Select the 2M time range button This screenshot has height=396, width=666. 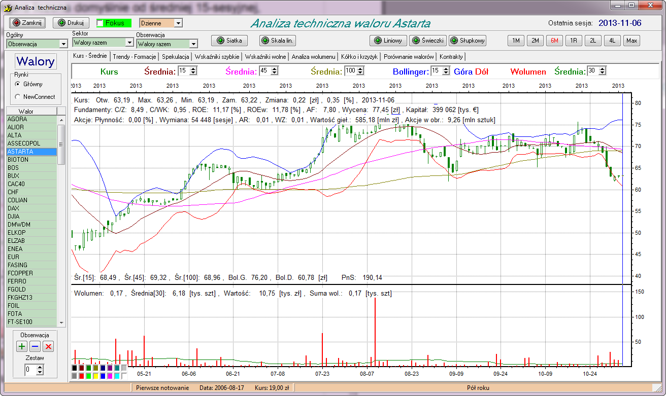pyautogui.click(x=535, y=41)
